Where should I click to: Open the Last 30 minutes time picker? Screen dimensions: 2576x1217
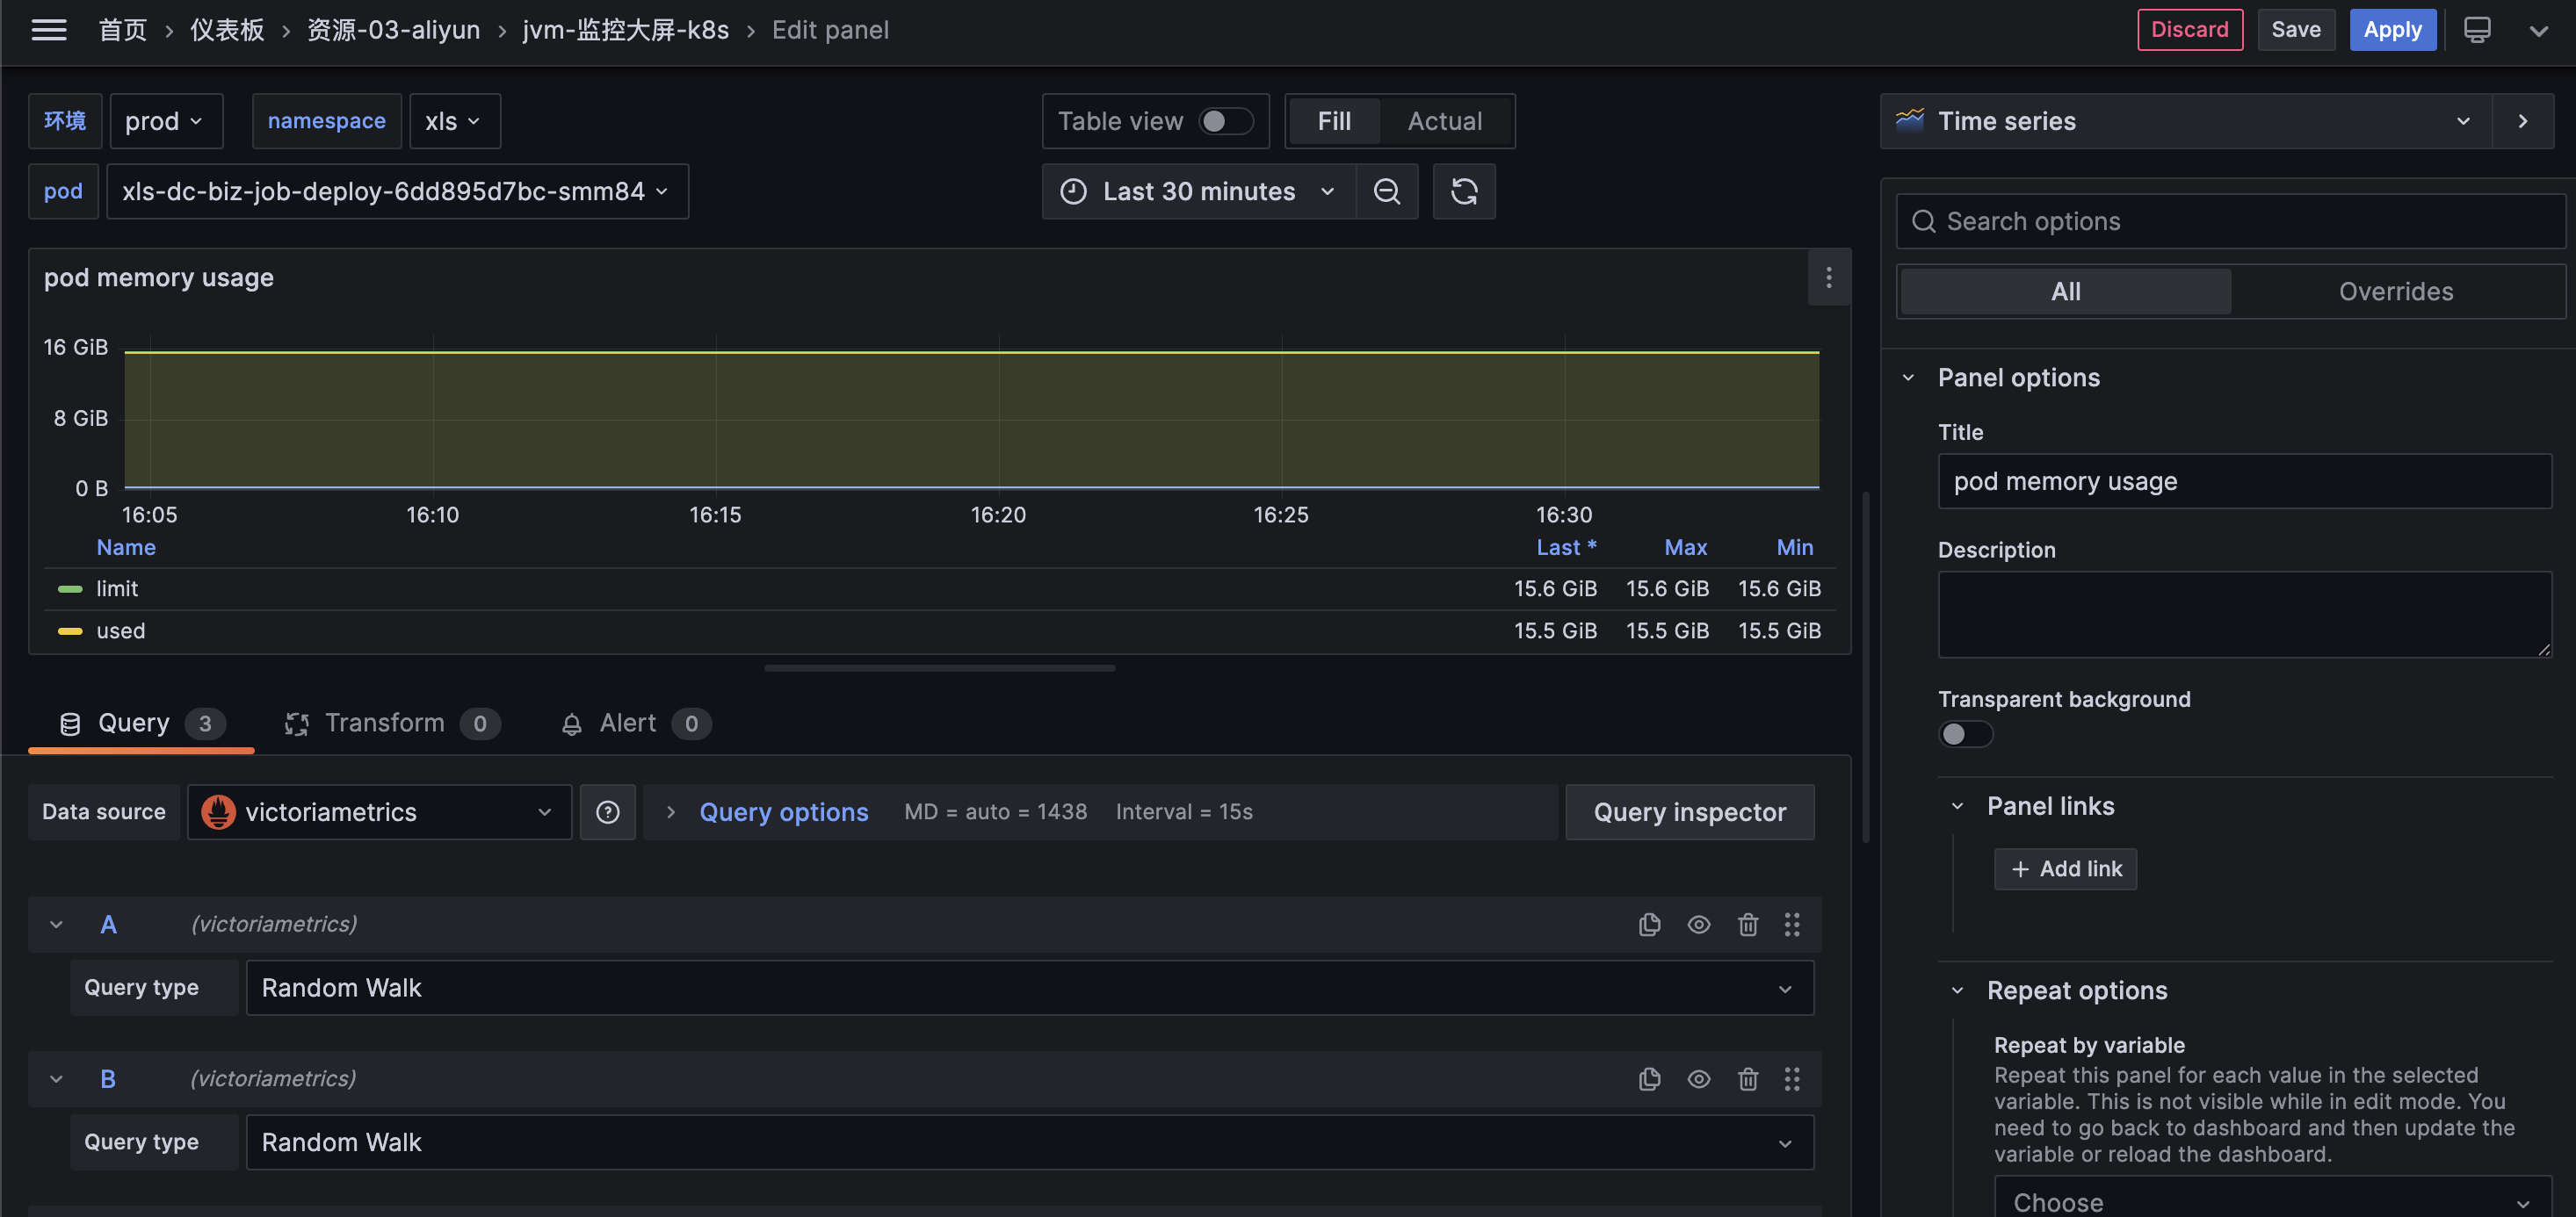(1198, 191)
